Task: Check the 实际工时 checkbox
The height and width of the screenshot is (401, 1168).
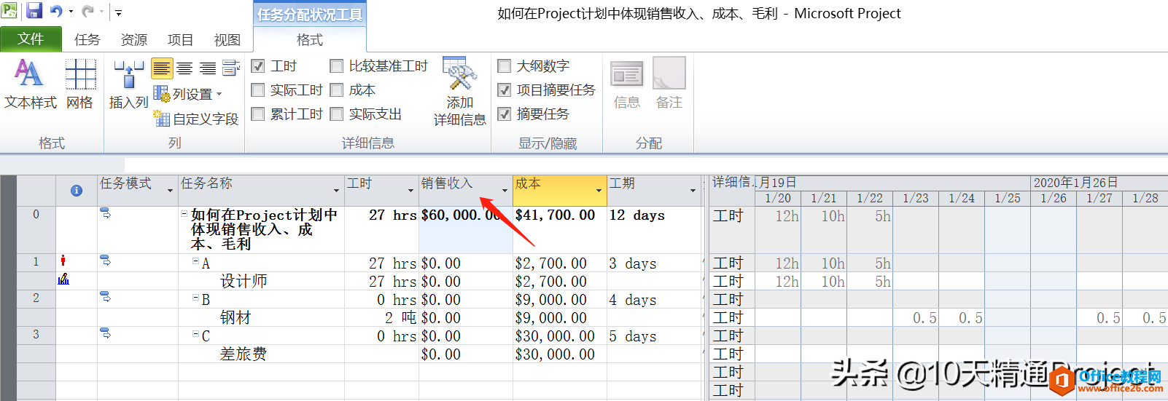Action: pyautogui.click(x=257, y=90)
